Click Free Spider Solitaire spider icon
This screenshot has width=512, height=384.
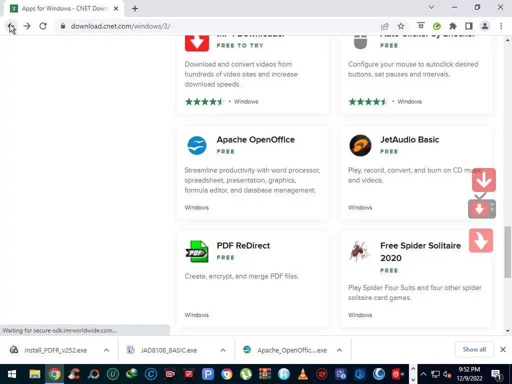coord(359,251)
